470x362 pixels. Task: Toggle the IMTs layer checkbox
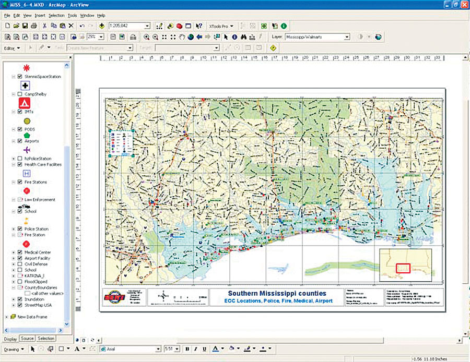[20, 112]
